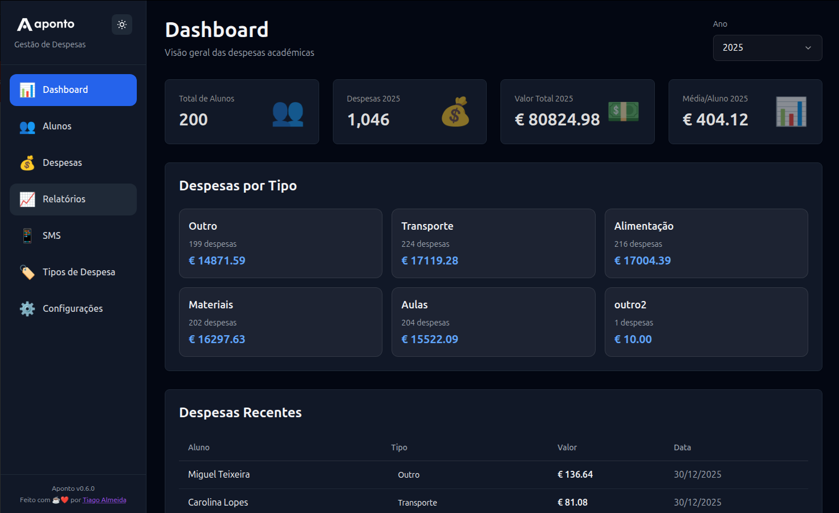Click the Aponto logo icon
839x513 pixels.
pyautogui.click(x=24, y=23)
